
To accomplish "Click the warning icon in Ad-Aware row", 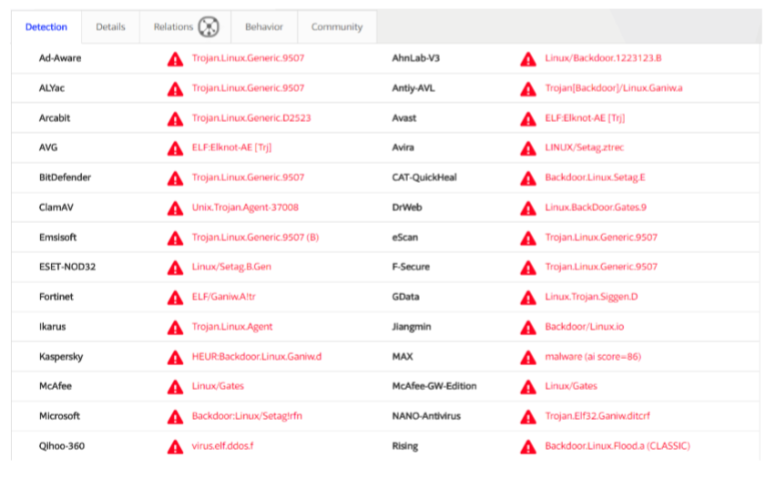I will coord(175,59).
